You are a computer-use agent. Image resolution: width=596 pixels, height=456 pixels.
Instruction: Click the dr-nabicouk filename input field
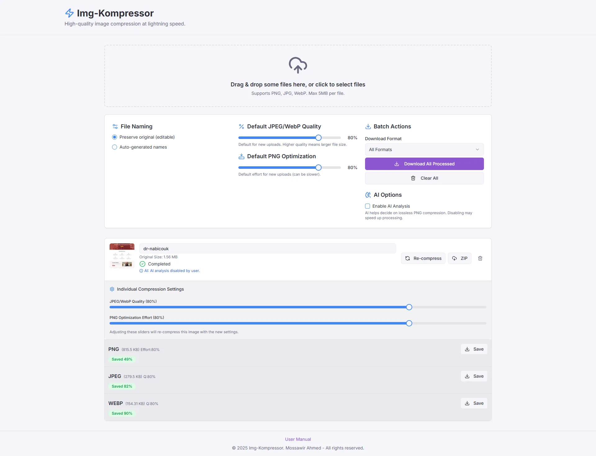(x=267, y=249)
